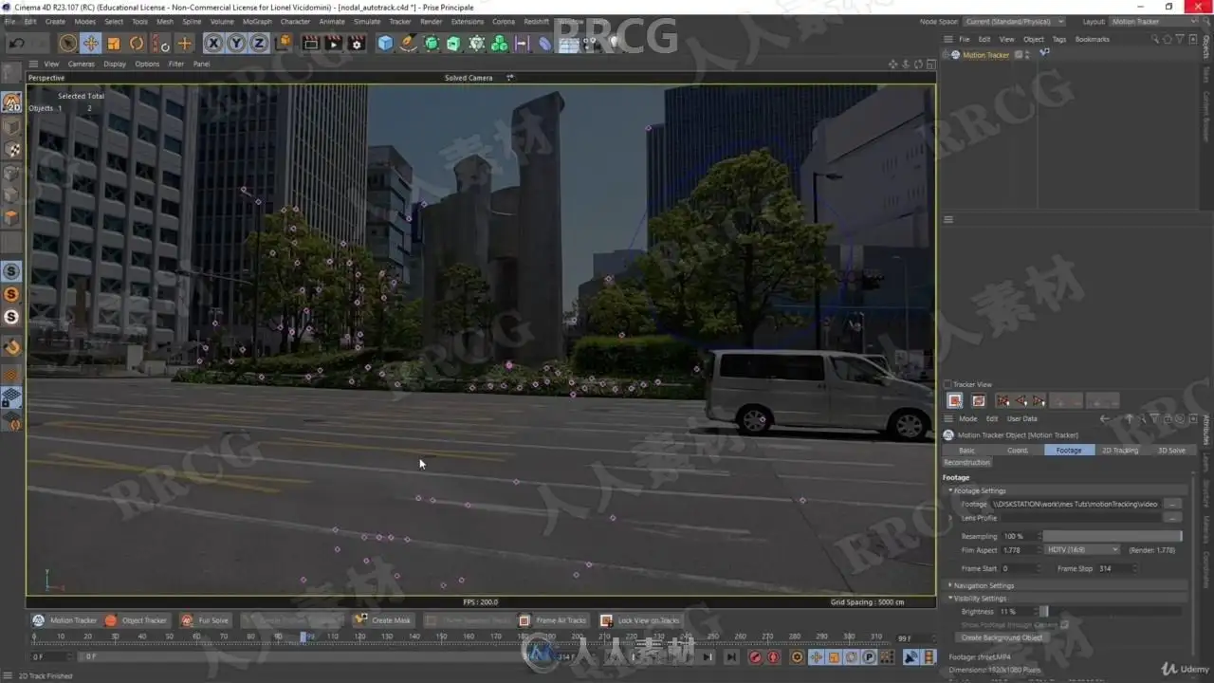Open the Reconstruction tab

[x=966, y=463]
